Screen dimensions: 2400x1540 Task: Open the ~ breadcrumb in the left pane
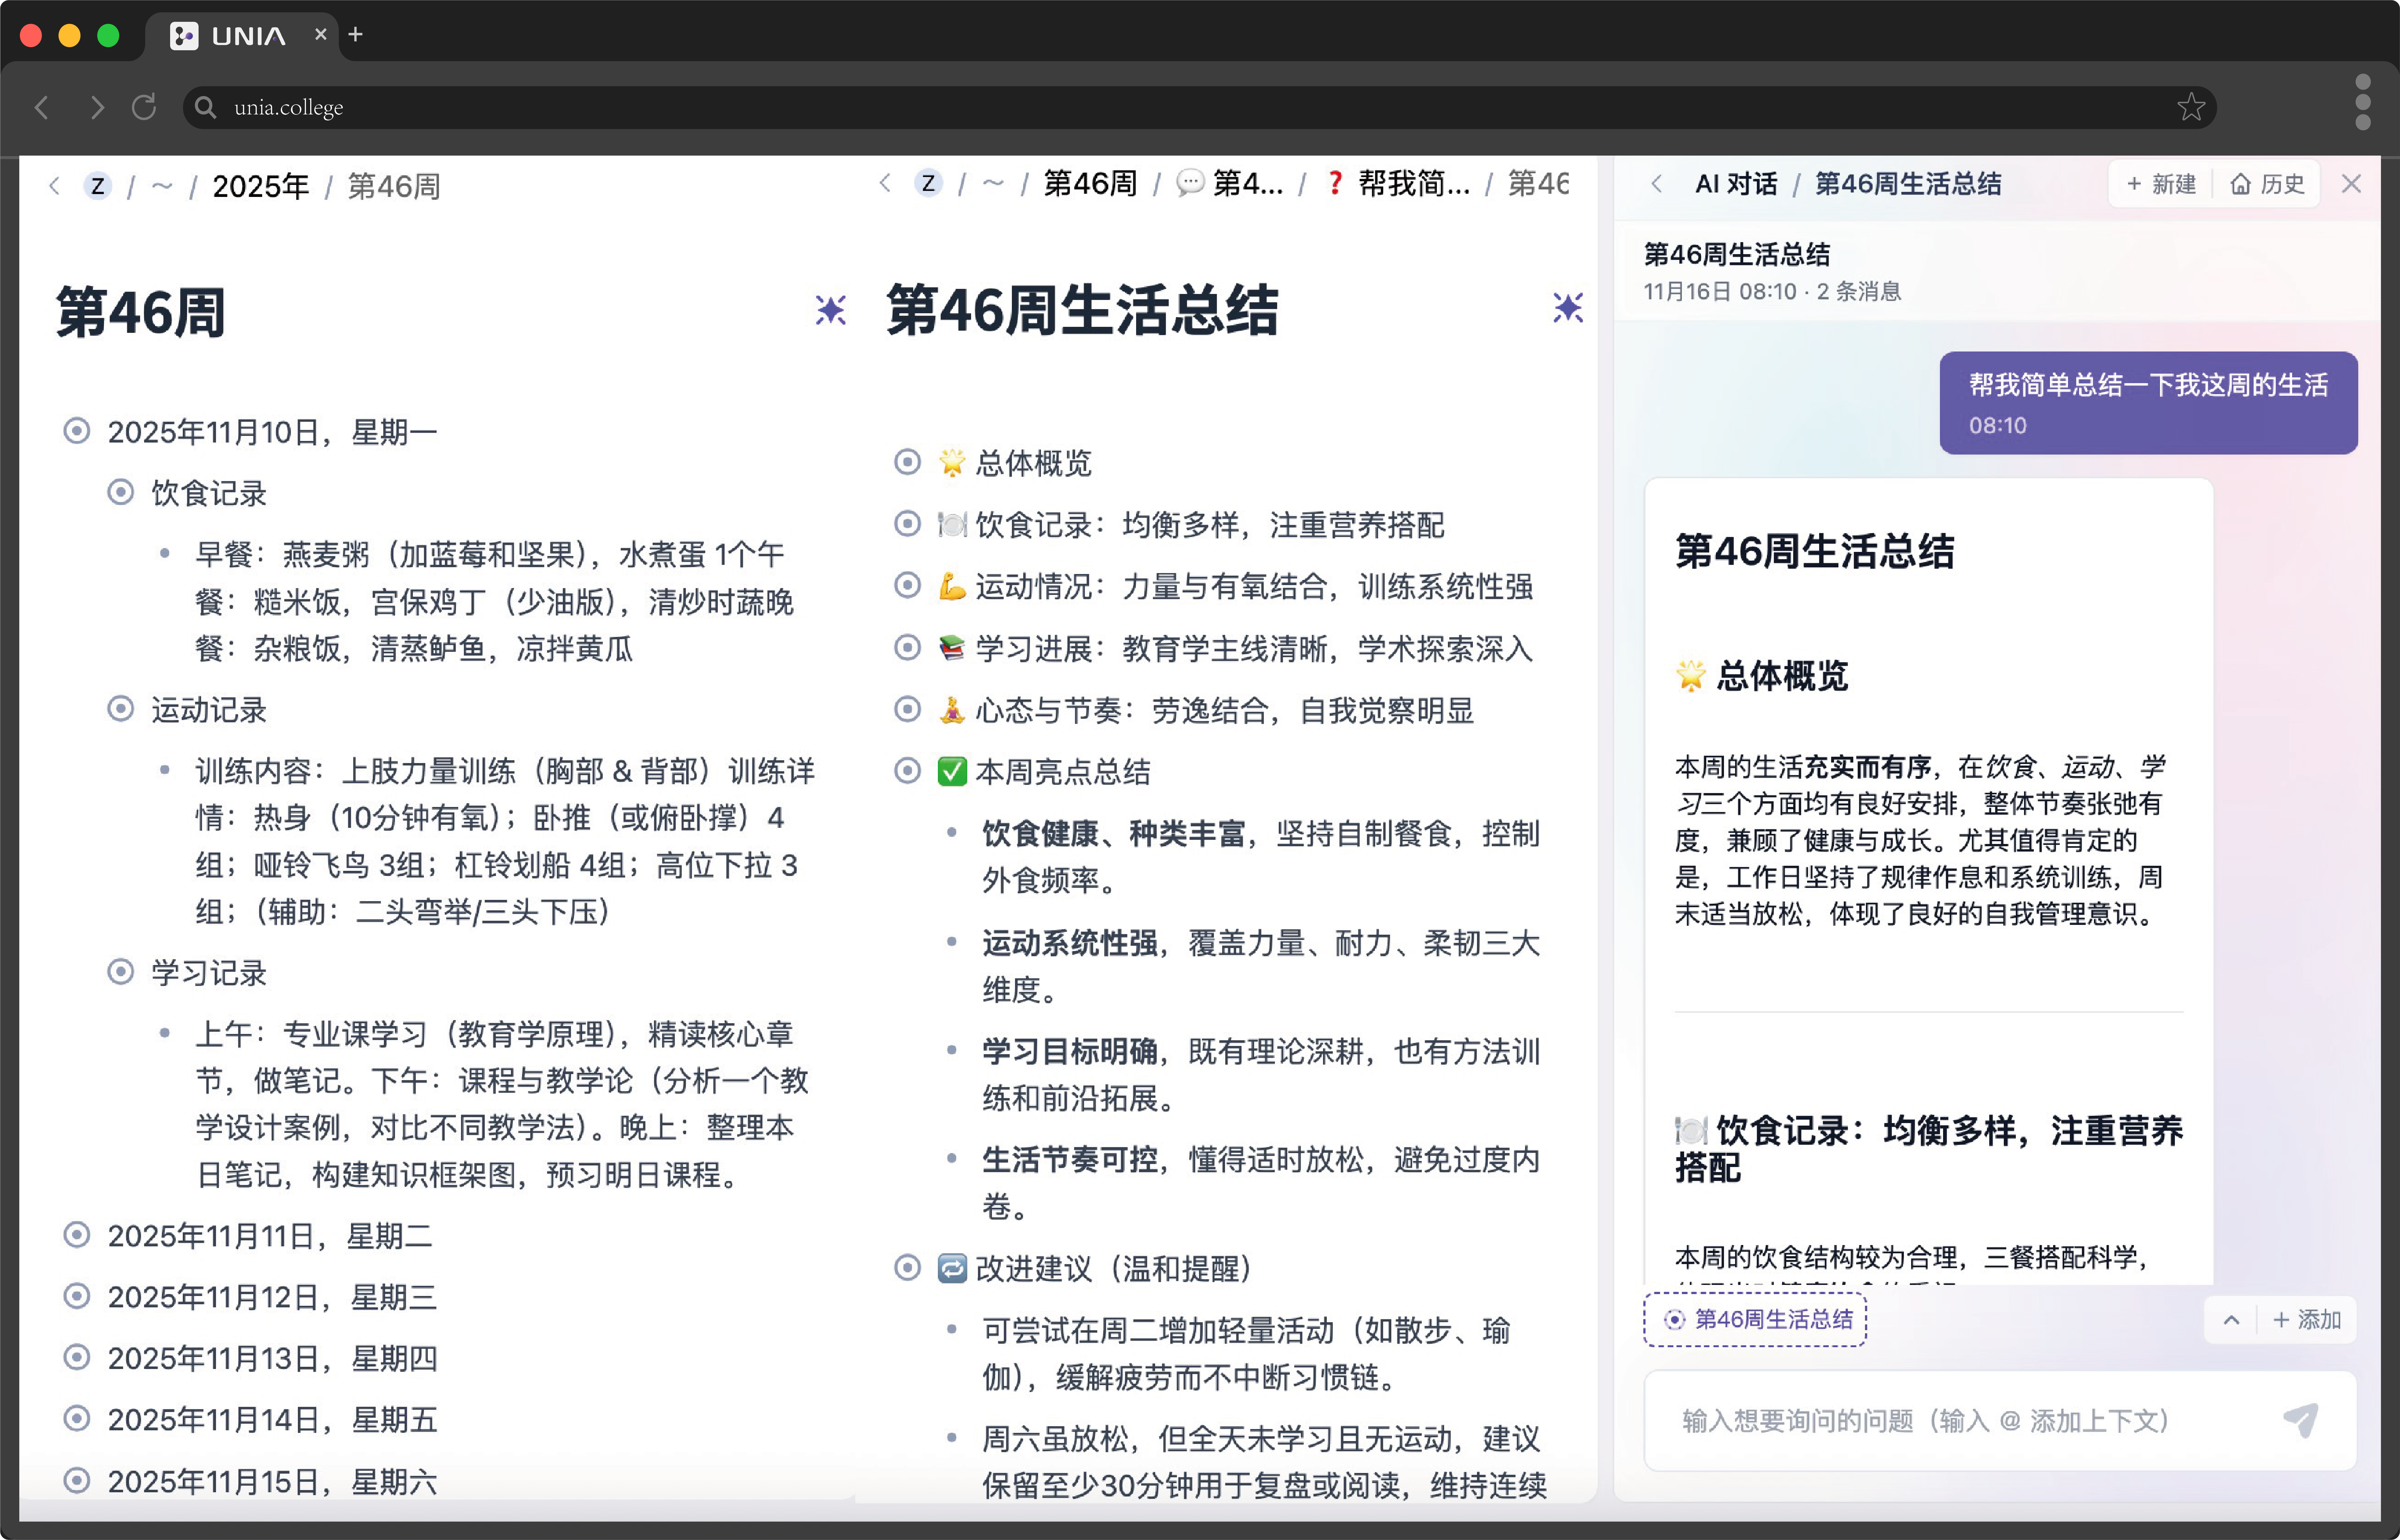[162, 186]
